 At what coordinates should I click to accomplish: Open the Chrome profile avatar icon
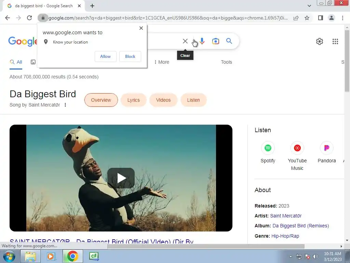(x=332, y=18)
